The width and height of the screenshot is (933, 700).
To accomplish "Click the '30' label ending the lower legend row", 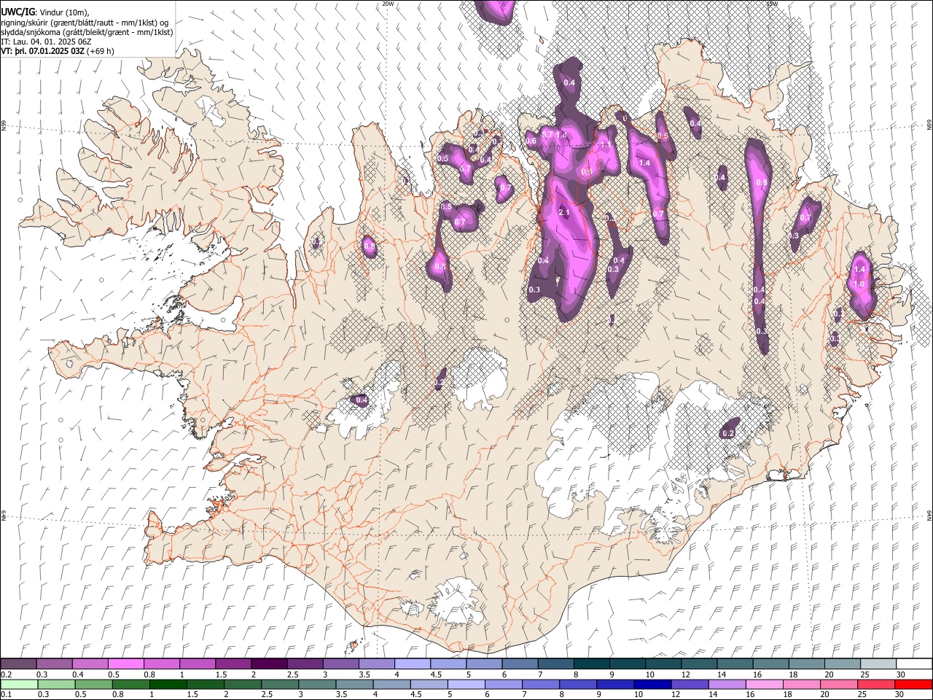I will point(901,695).
